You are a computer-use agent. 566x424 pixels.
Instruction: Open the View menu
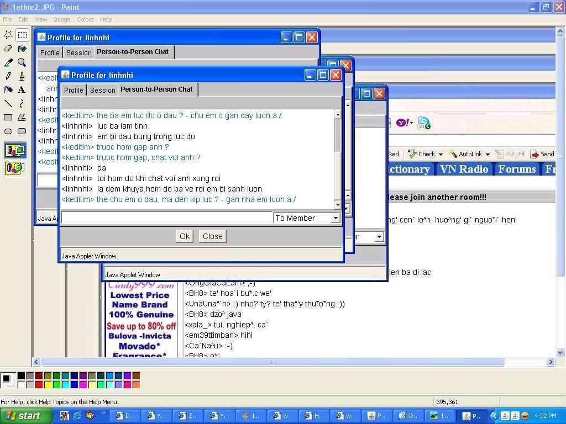pos(41,19)
